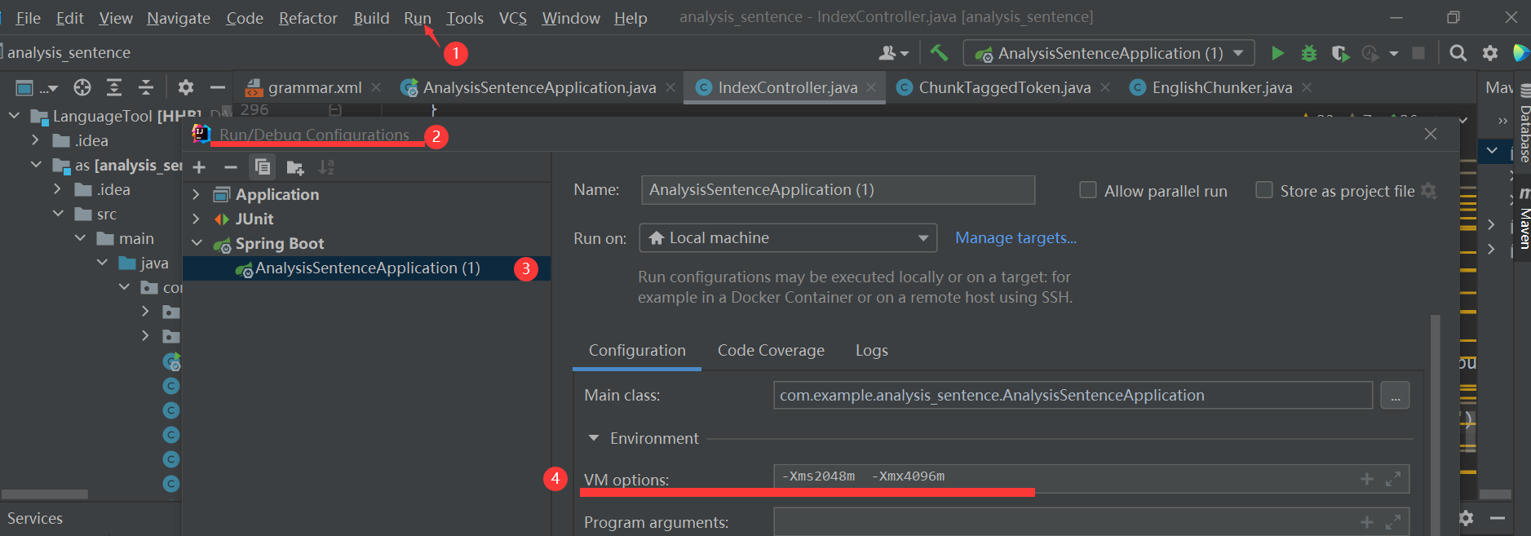1531x536 pixels.
Task: Click the Debug bug icon
Action: coord(1309,54)
